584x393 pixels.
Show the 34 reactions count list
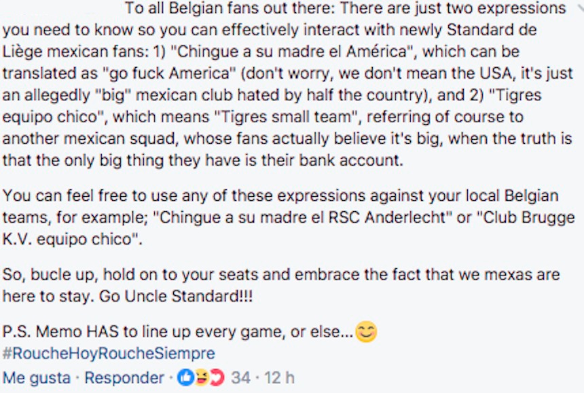click(240, 377)
